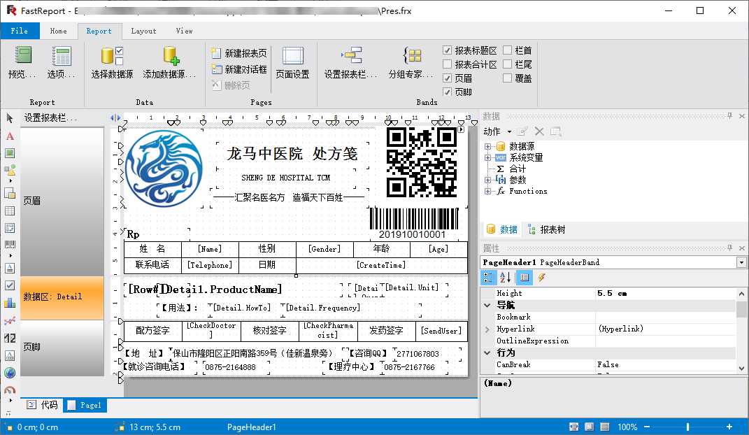The width and height of the screenshot is (749, 435).
Task: Select the Shapes object tool
Action: click(10, 170)
